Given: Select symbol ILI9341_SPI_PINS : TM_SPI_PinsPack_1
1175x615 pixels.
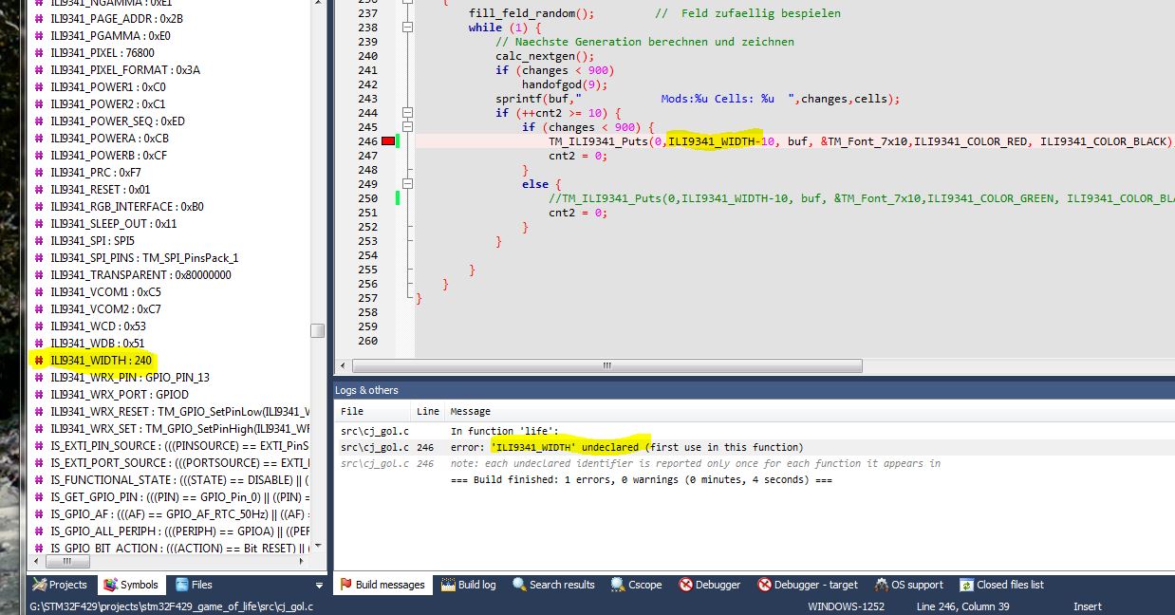Looking at the screenshot, I should (144, 258).
